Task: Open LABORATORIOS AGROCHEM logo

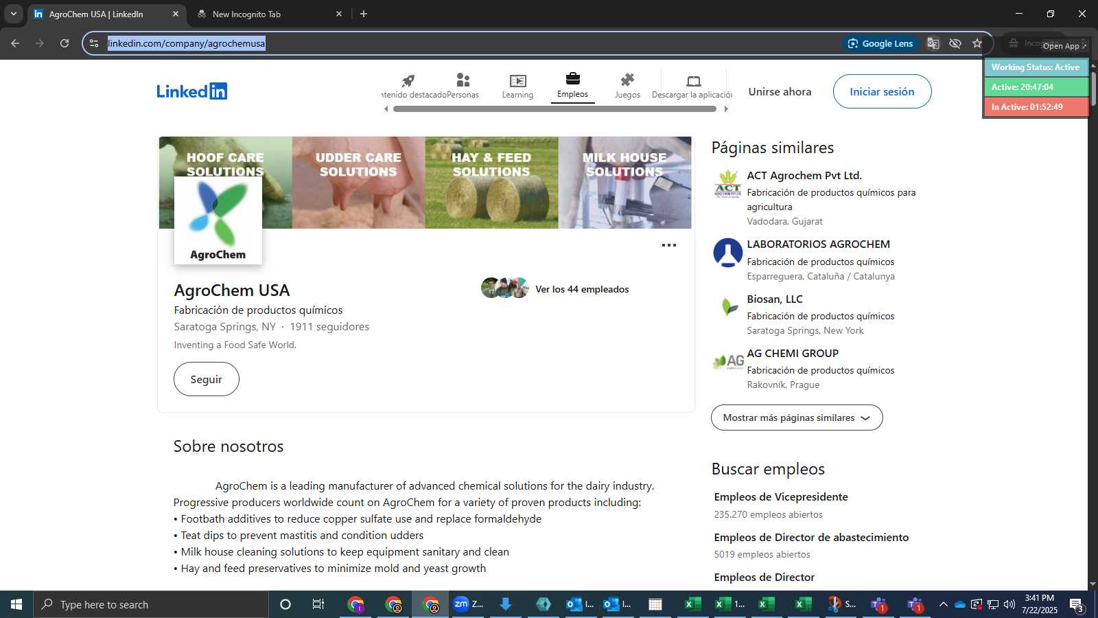Action: click(x=727, y=253)
